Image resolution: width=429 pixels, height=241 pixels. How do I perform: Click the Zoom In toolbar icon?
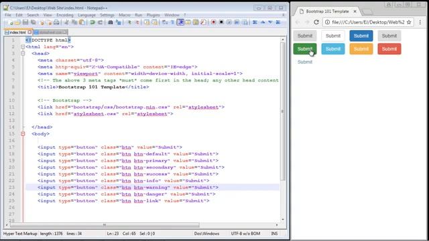[x=129, y=22]
